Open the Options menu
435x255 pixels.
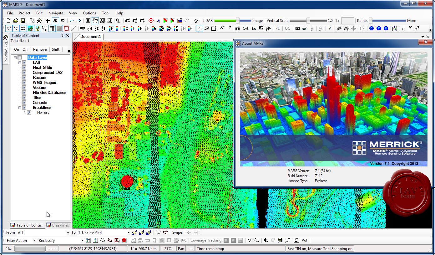(89, 13)
